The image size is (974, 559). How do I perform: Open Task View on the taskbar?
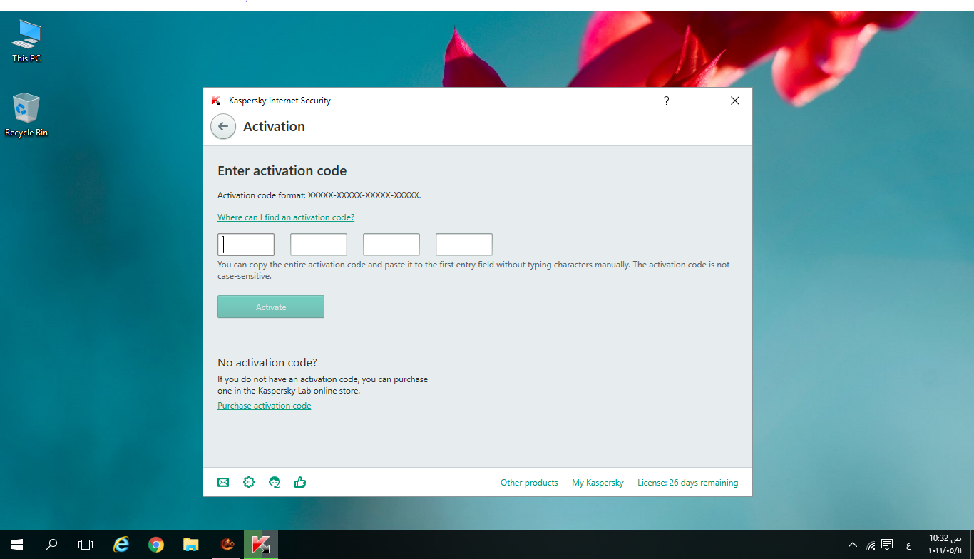pos(86,545)
